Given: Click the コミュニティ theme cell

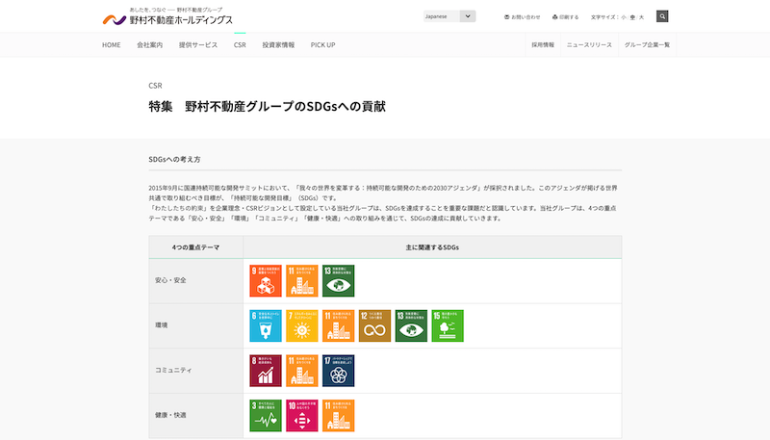Looking at the screenshot, I should 196,371.
